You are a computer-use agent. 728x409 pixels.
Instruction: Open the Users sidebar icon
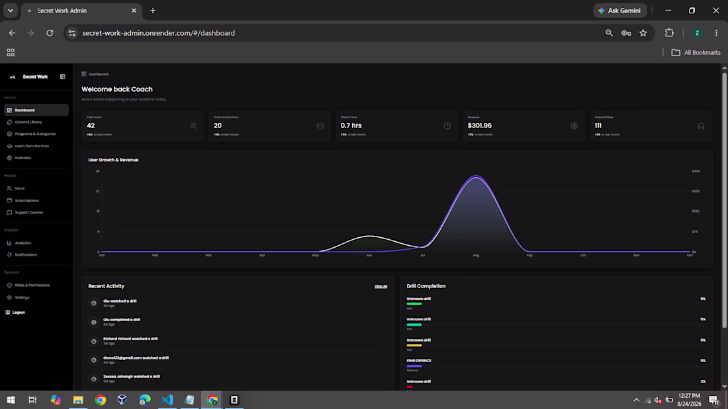[x=9, y=189]
